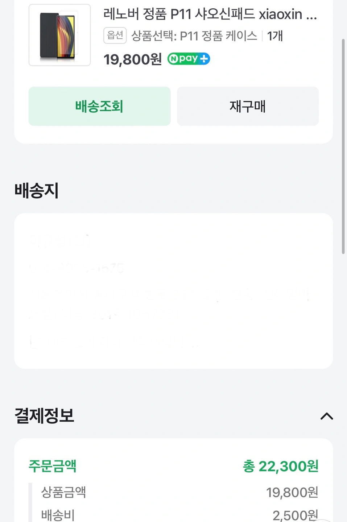Viewport: 347px width, 522px height.
Task: Track delivery with the 배송조회 button
Action: tap(99, 106)
